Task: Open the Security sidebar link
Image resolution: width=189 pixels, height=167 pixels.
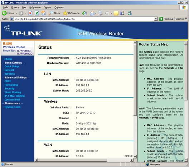Action: point(9,89)
